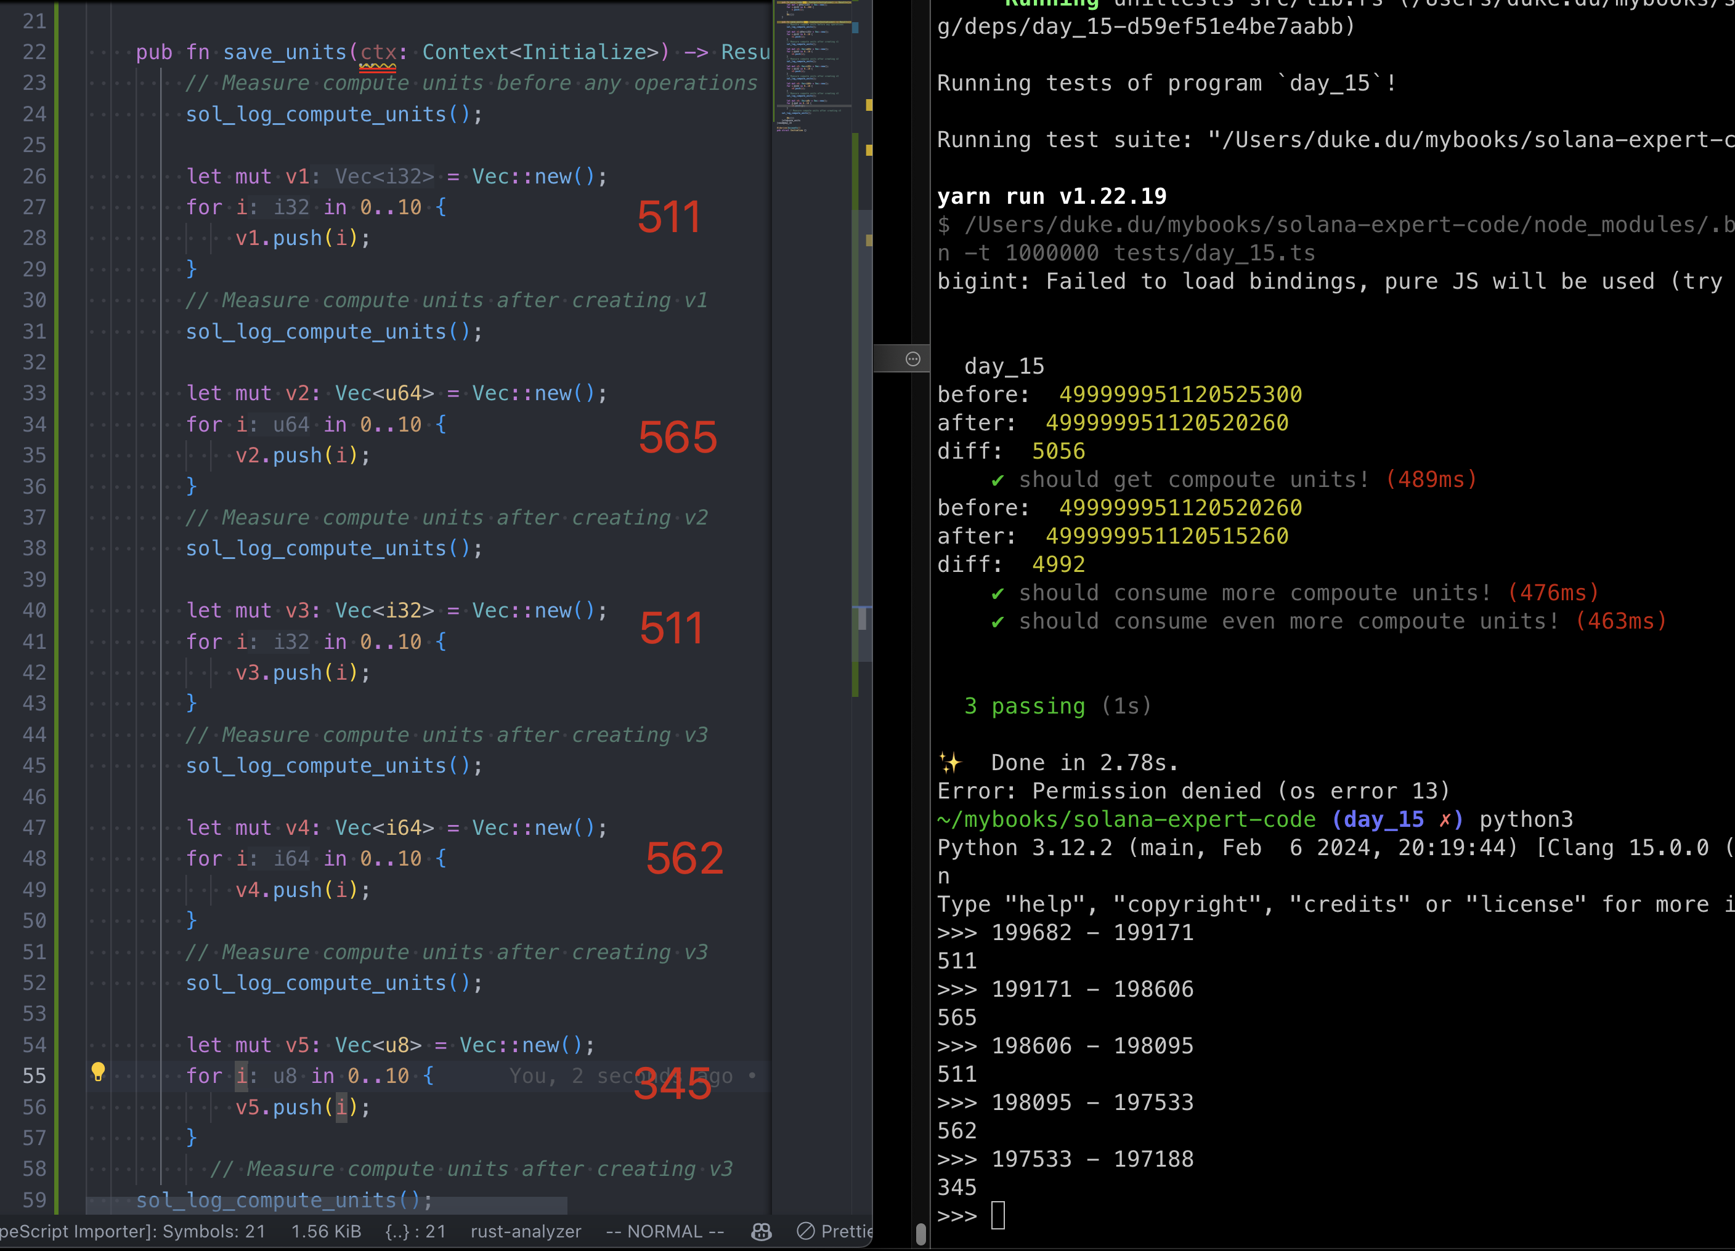Click 'v2.push(i);' on line 35

(303, 456)
